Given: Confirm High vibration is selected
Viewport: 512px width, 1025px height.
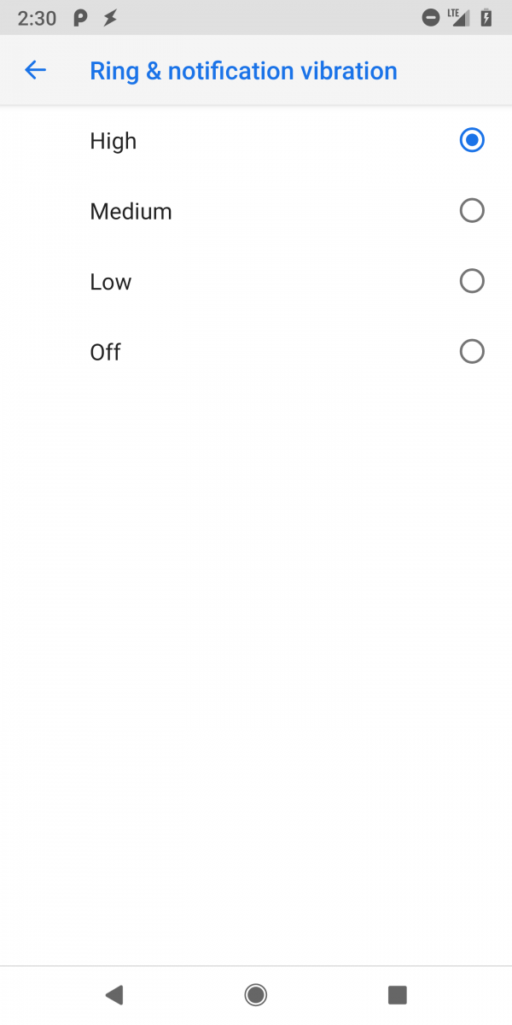Looking at the screenshot, I should (x=472, y=140).
